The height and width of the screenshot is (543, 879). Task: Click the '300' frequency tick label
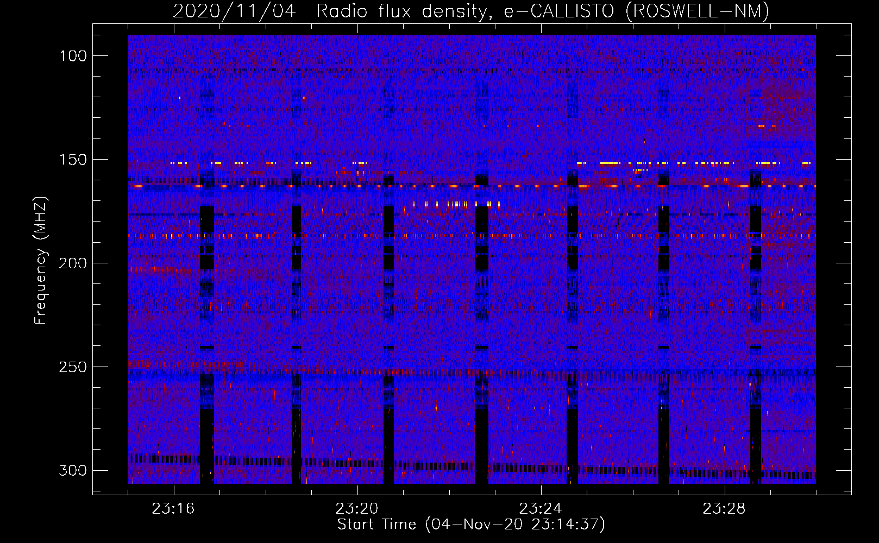point(73,470)
